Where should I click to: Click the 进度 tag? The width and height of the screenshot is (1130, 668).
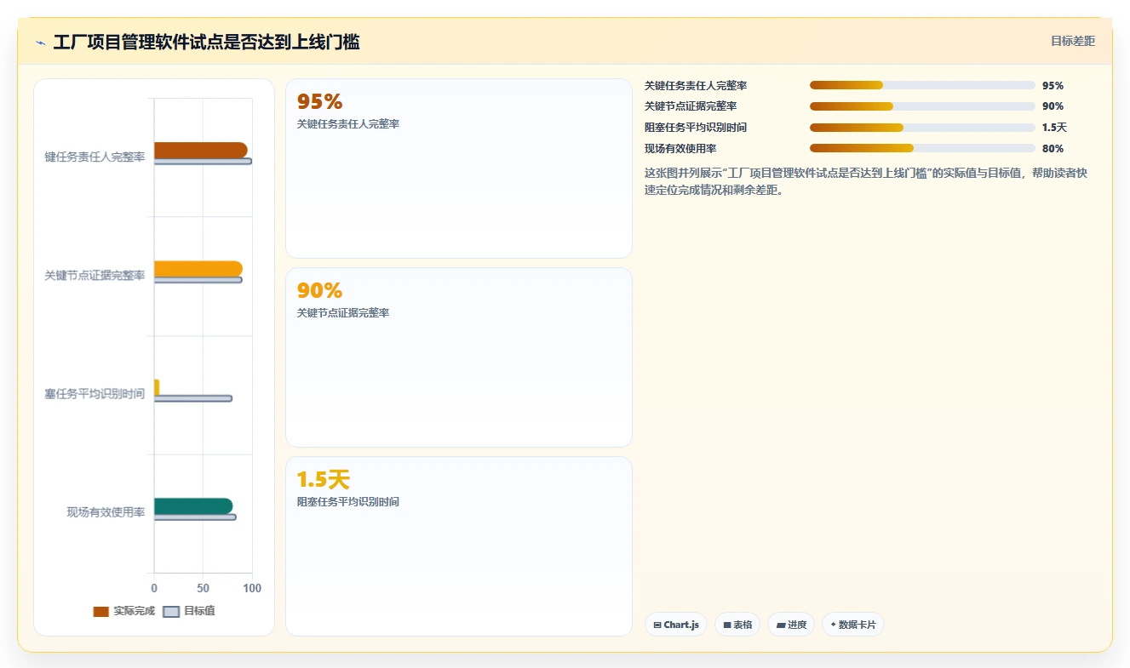pyautogui.click(x=791, y=625)
